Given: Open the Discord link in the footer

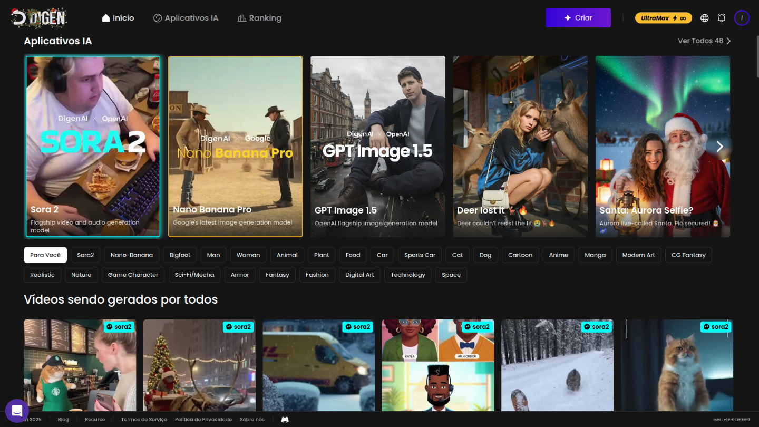Looking at the screenshot, I should click(x=285, y=420).
